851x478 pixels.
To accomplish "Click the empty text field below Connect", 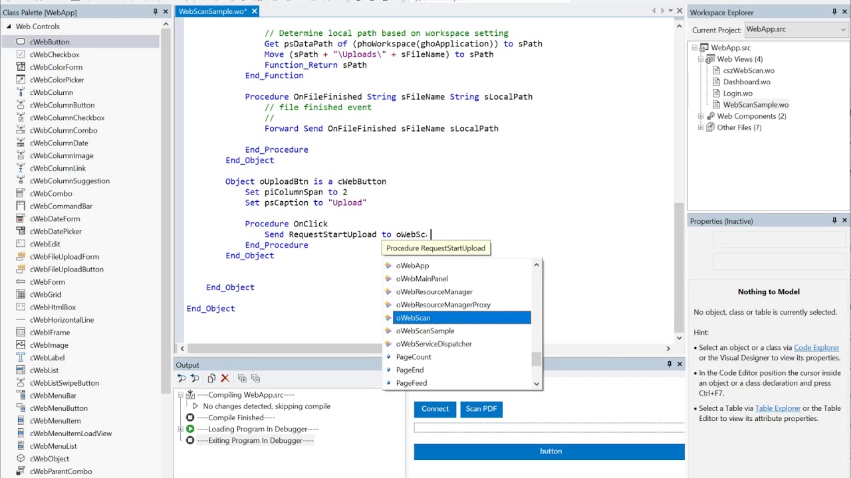I will [x=549, y=428].
